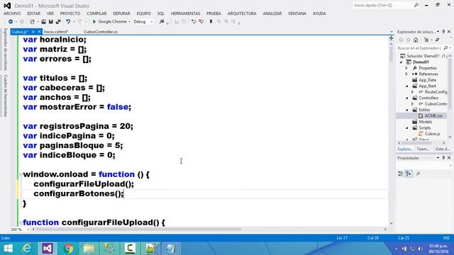Viewport: 454px width, 255px height.
Task: Collapse the Estilos folder
Action: pos(406,110)
